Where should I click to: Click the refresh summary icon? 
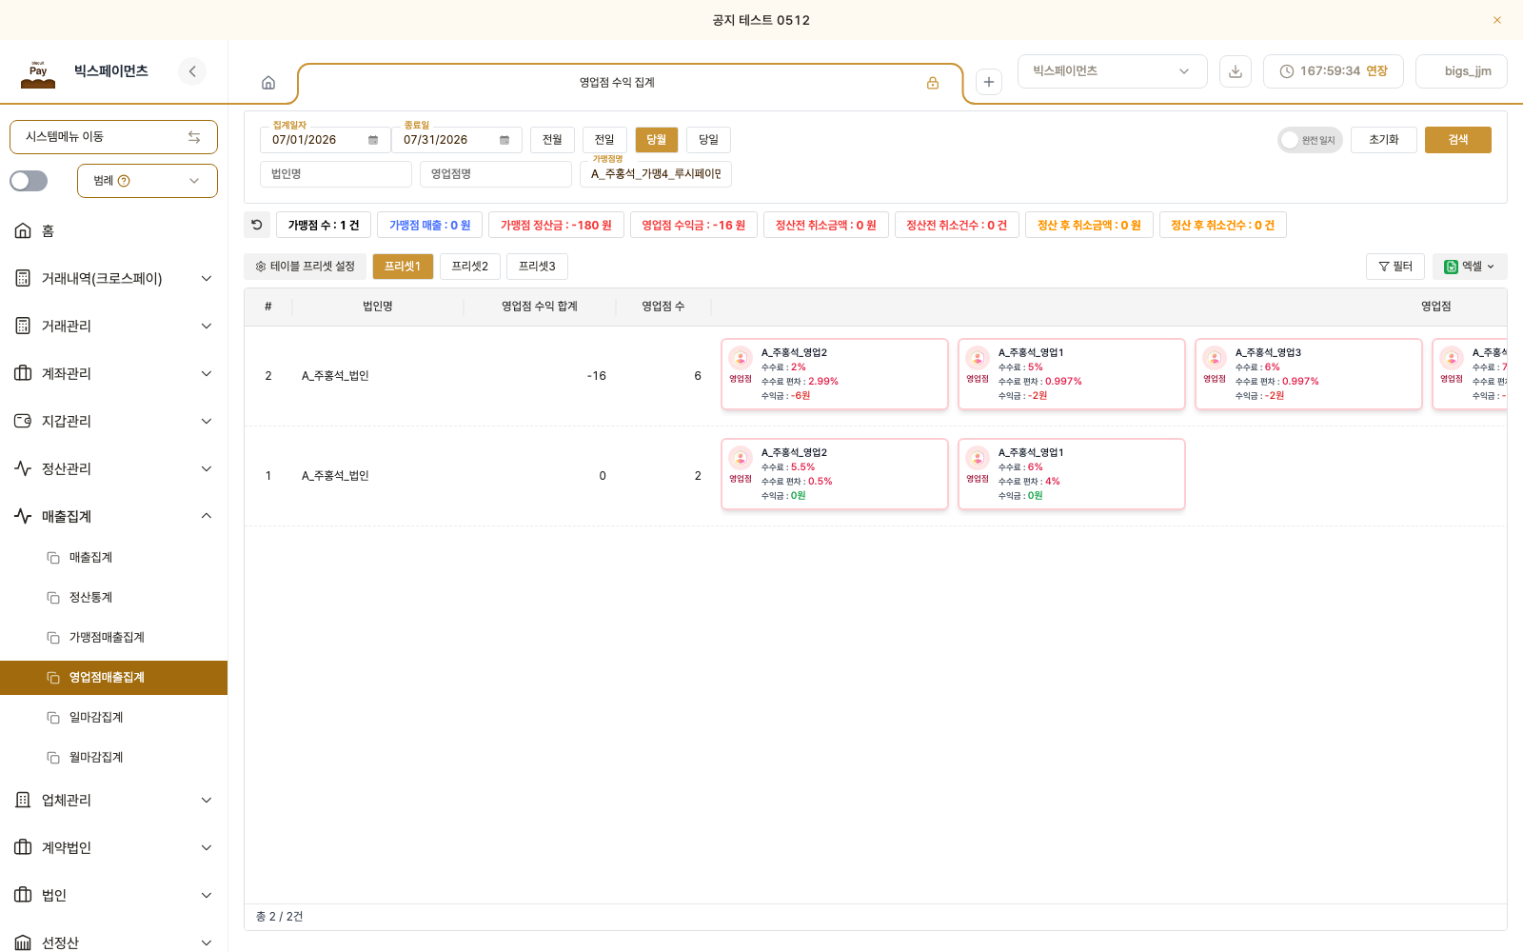click(257, 225)
